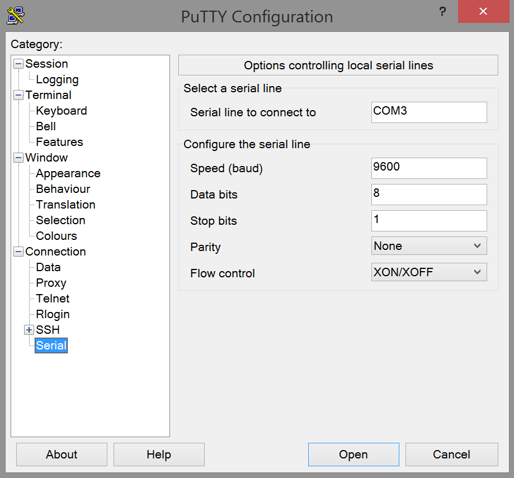Click the Serial line COM3 field
Screen dimensions: 514x478
point(428,112)
